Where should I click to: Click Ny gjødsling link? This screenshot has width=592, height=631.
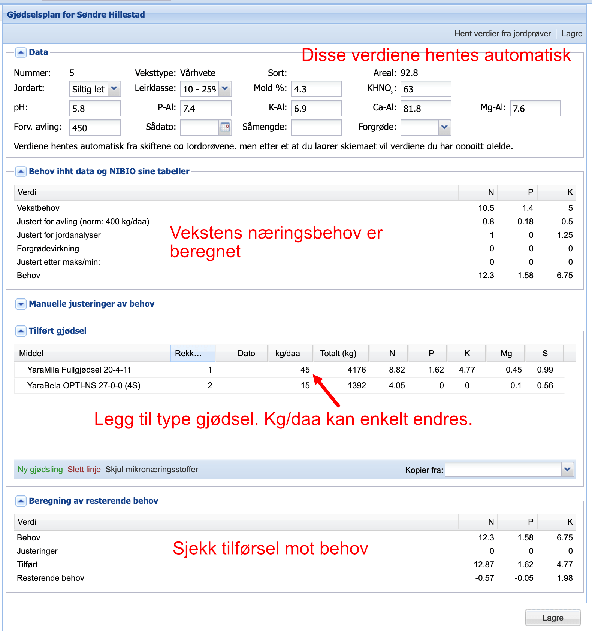click(x=40, y=469)
